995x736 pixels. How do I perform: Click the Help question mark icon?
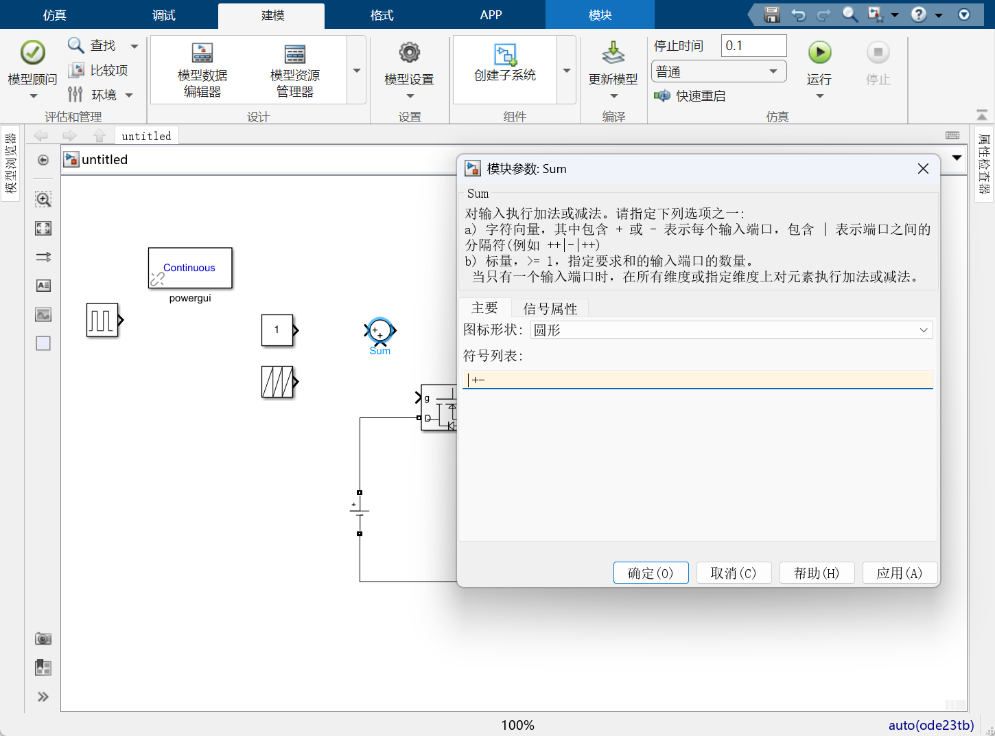[919, 14]
